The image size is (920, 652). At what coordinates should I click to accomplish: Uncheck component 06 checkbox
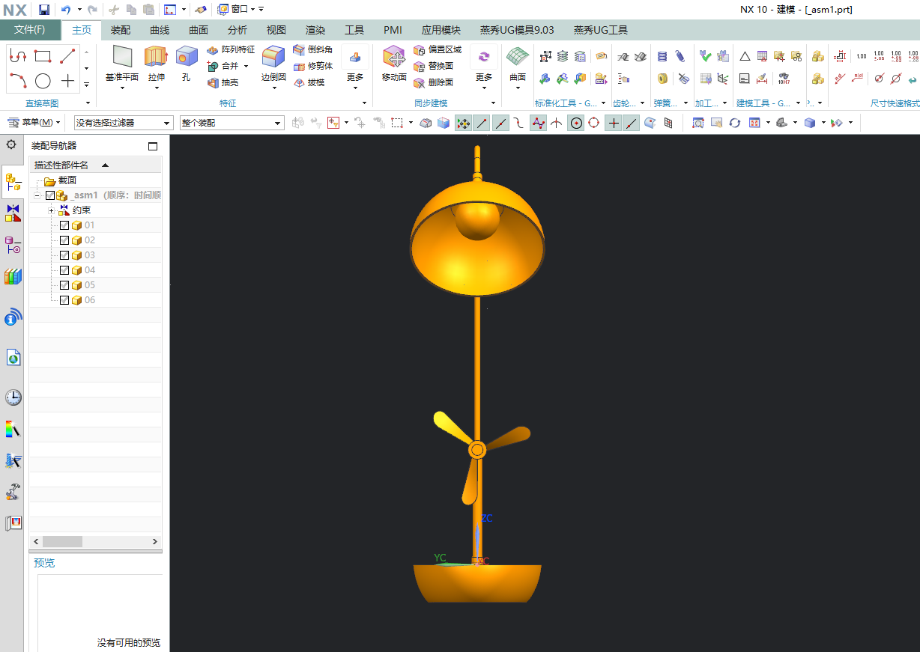pos(64,300)
